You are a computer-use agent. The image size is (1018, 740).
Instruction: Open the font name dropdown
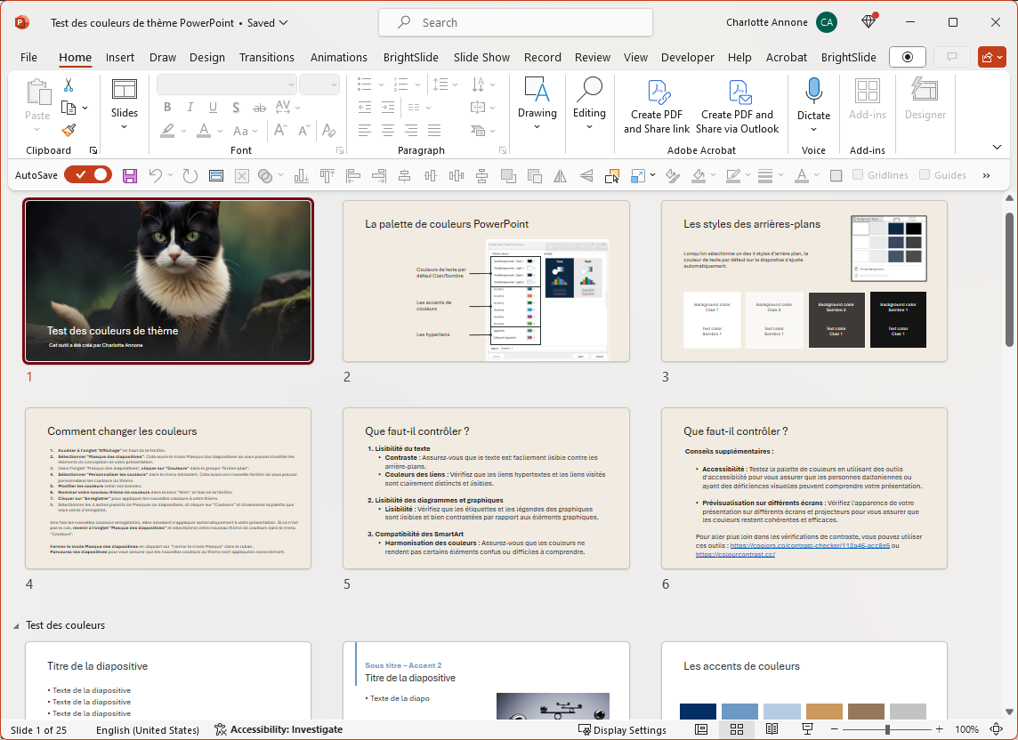pos(291,85)
